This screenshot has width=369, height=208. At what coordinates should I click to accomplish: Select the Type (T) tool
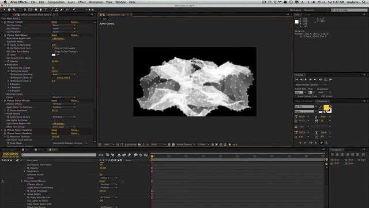tap(46, 10)
